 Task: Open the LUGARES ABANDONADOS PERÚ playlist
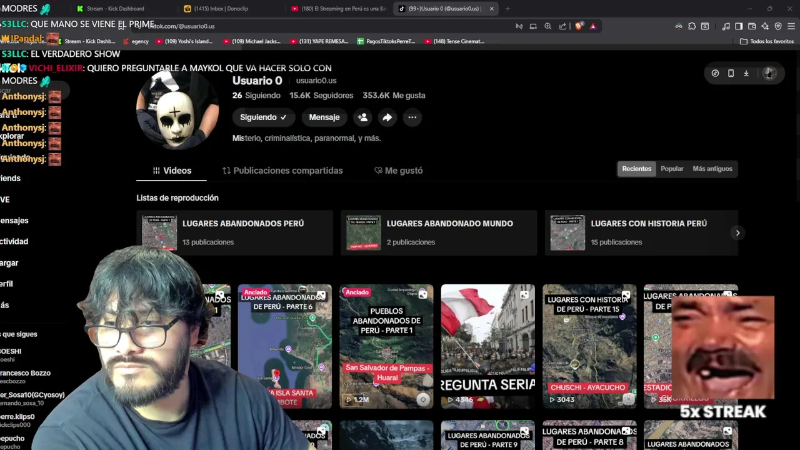234,232
